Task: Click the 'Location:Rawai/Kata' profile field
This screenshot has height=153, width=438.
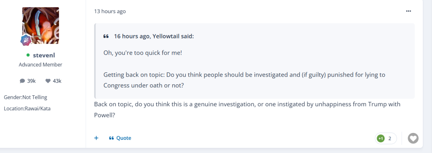Action: (x=27, y=108)
